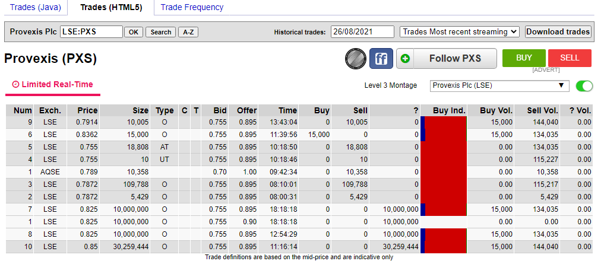Click the Search button
The image size is (604, 261).
pyautogui.click(x=160, y=32)
